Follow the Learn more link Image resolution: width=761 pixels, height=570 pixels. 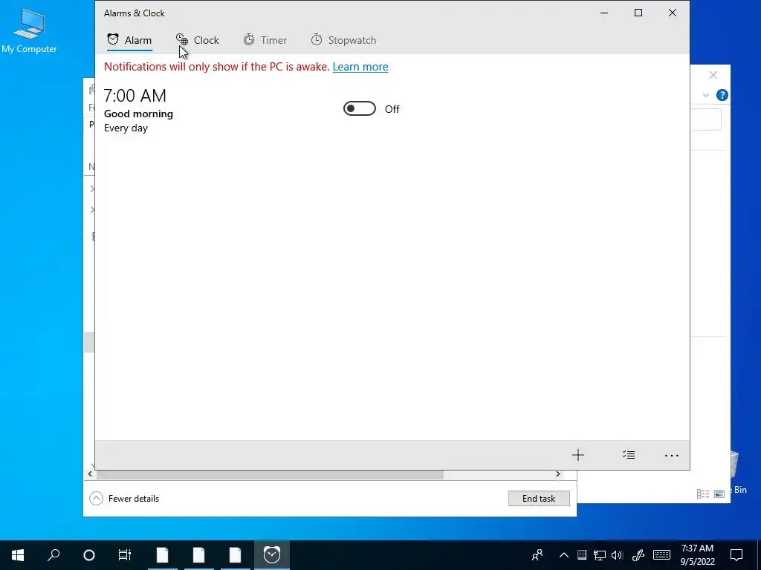(x=360, y=67)
